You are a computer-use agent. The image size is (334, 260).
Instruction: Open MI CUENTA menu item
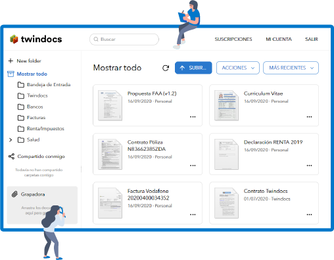[279, 39]
